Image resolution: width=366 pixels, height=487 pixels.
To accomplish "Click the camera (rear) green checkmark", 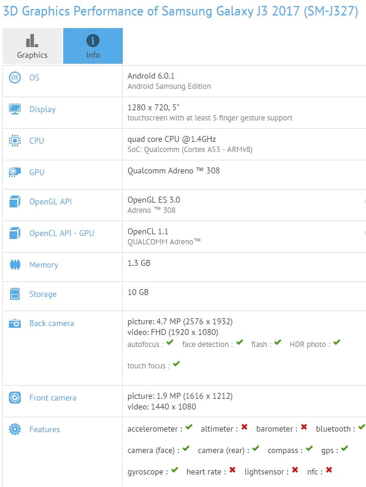I will tap(256, 448).
